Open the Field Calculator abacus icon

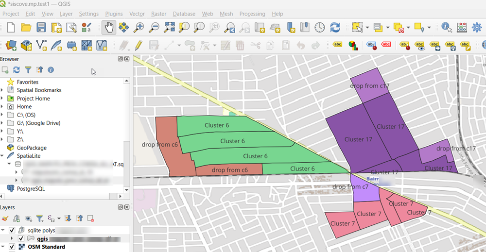point(462,28)
